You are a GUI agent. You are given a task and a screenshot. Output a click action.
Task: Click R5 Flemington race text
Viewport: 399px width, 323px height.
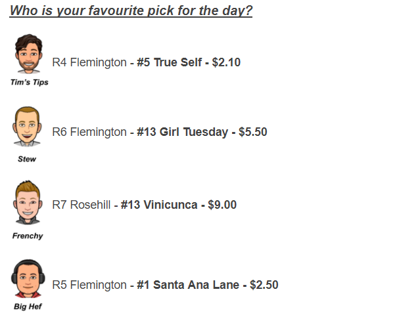89,285
